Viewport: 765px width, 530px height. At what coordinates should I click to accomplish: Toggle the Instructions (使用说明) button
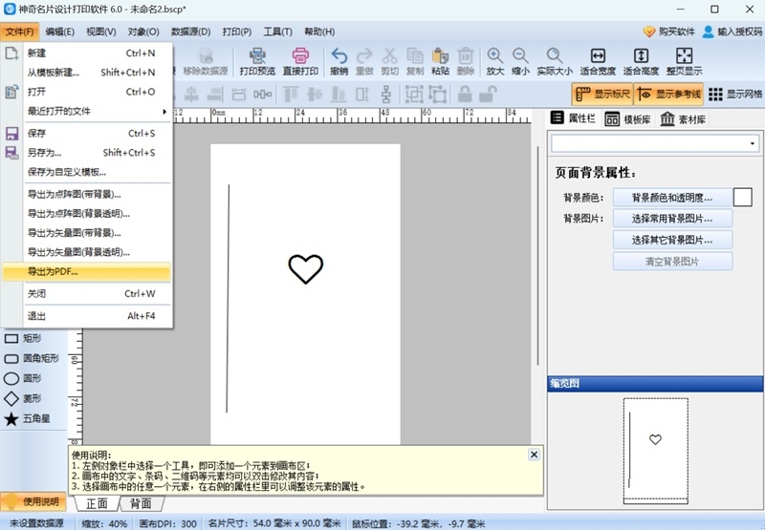click(x=33, y=501)
